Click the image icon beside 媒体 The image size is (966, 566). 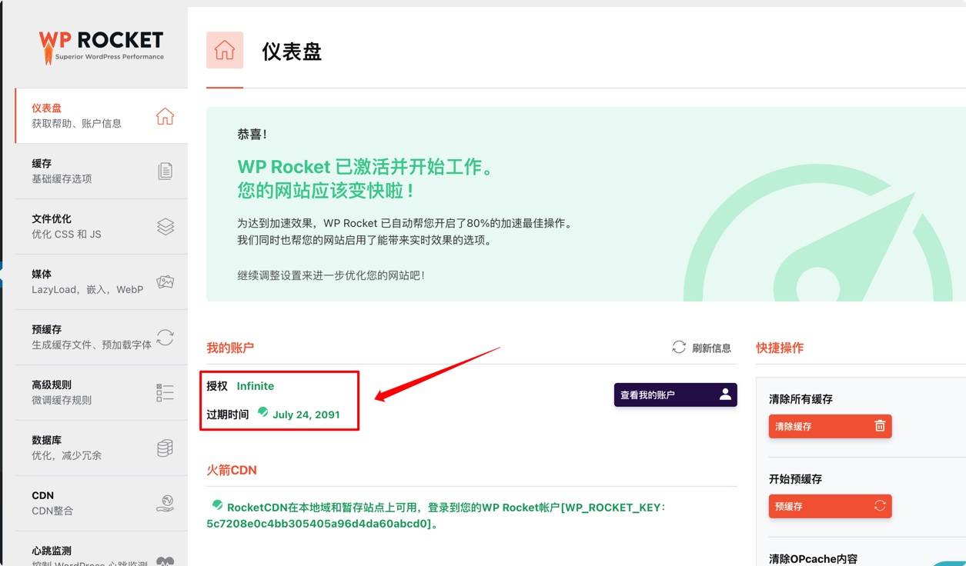(165, 282)
